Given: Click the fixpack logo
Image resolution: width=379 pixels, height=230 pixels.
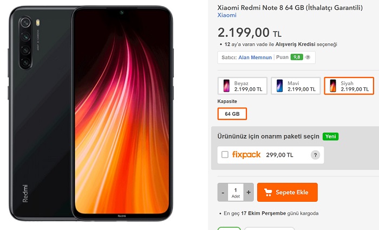Looking at the screenshot, I should tap(246, 155).
